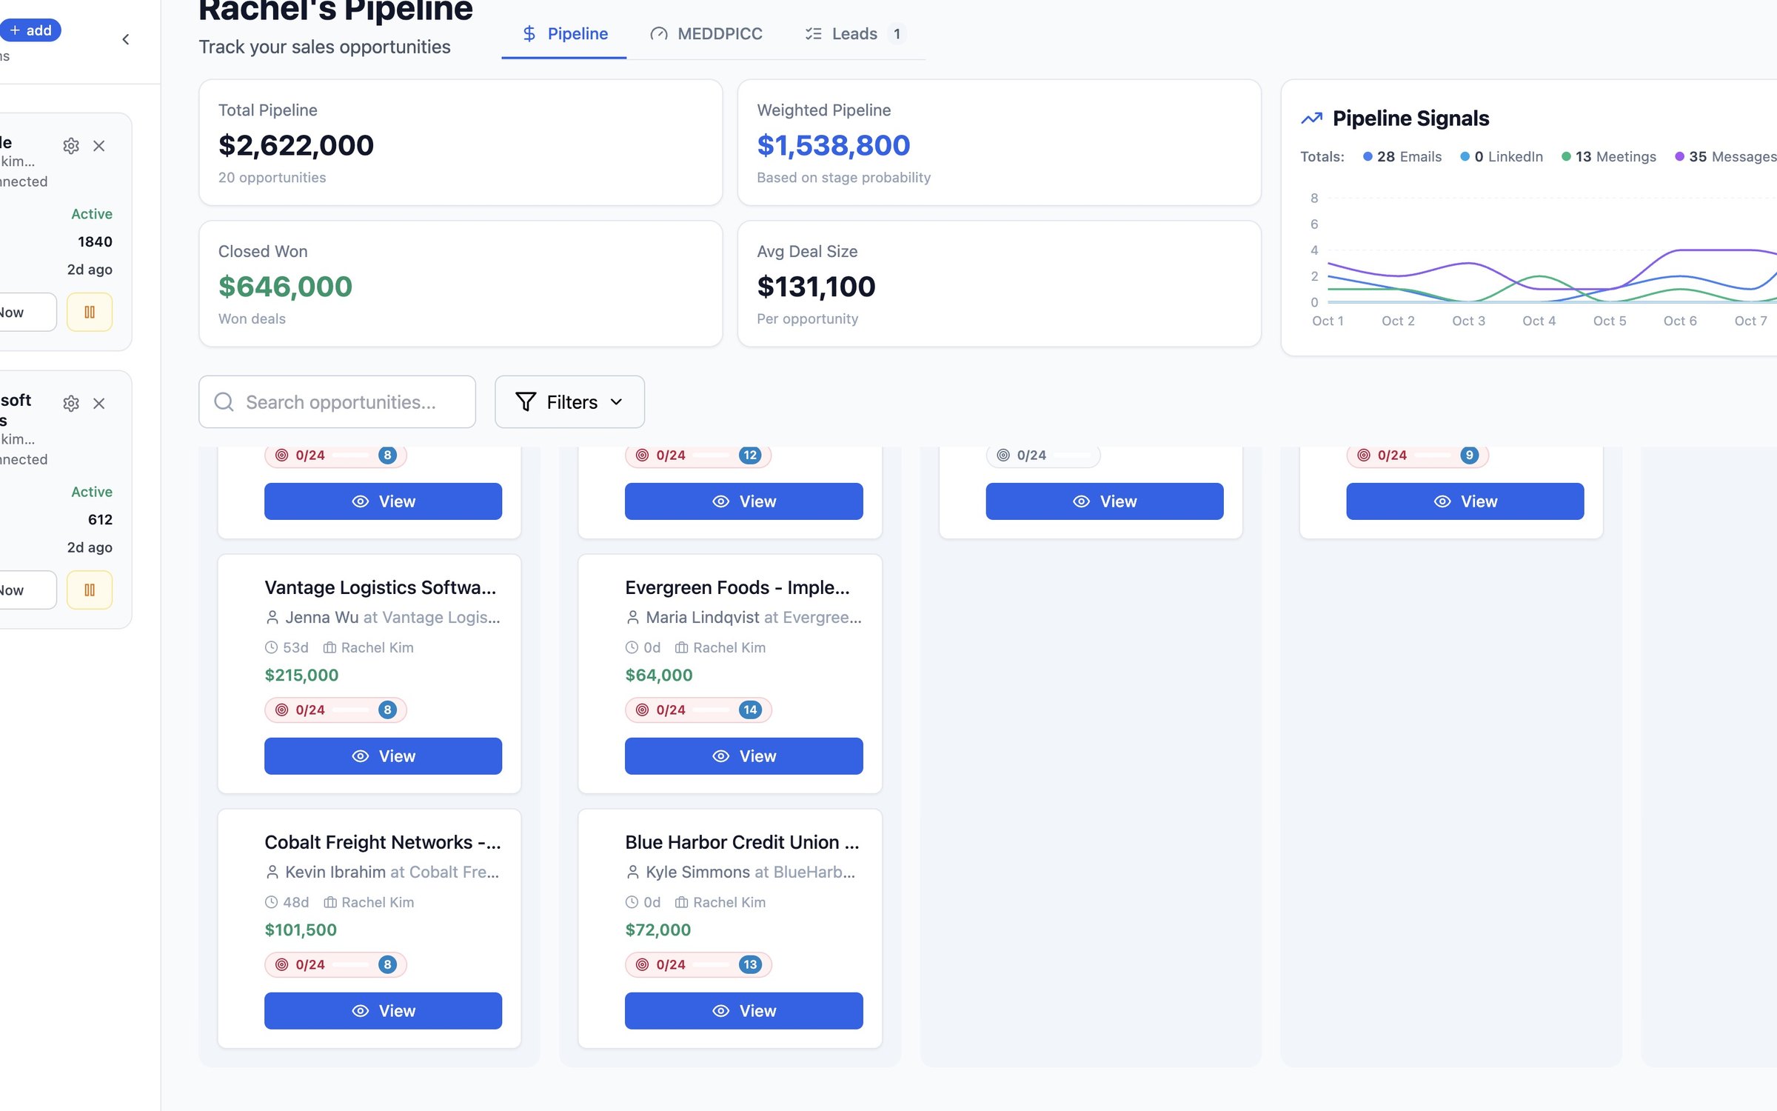Toggle the Meetings series in chart legend
The width and height of the screenshot is (1777, 1111).
click(x=1608, y=157)
